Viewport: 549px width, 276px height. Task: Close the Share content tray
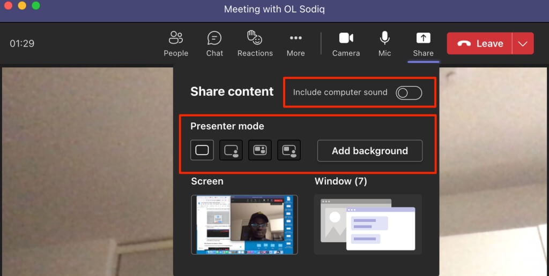coord(423,43)
